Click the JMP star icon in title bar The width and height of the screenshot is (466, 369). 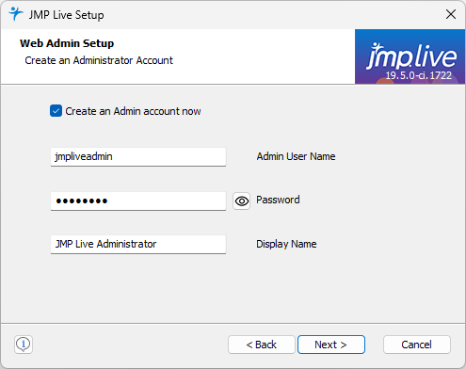coord(15,14)
